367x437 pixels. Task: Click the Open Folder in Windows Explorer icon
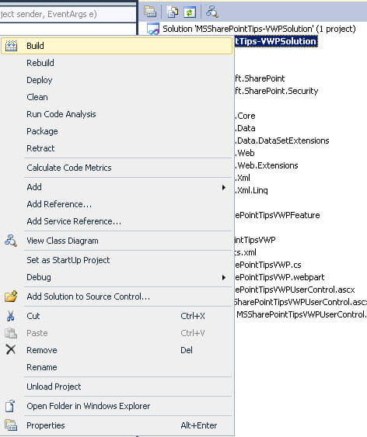[10, 406]
